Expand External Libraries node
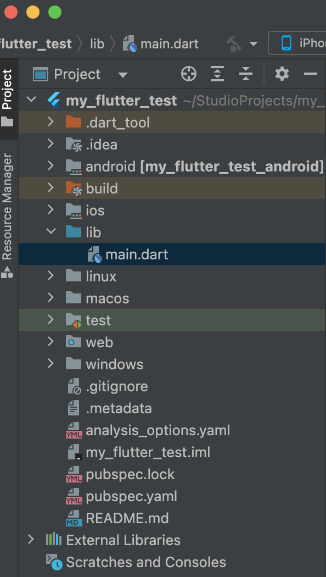 [31, 540]
